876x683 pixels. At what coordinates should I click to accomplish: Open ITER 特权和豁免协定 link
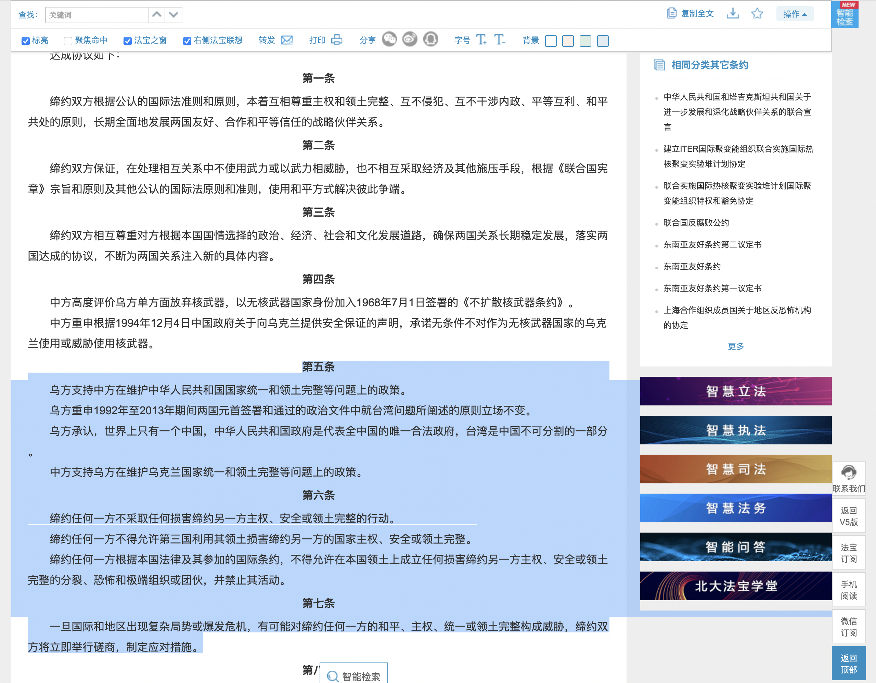click(737, 193)
